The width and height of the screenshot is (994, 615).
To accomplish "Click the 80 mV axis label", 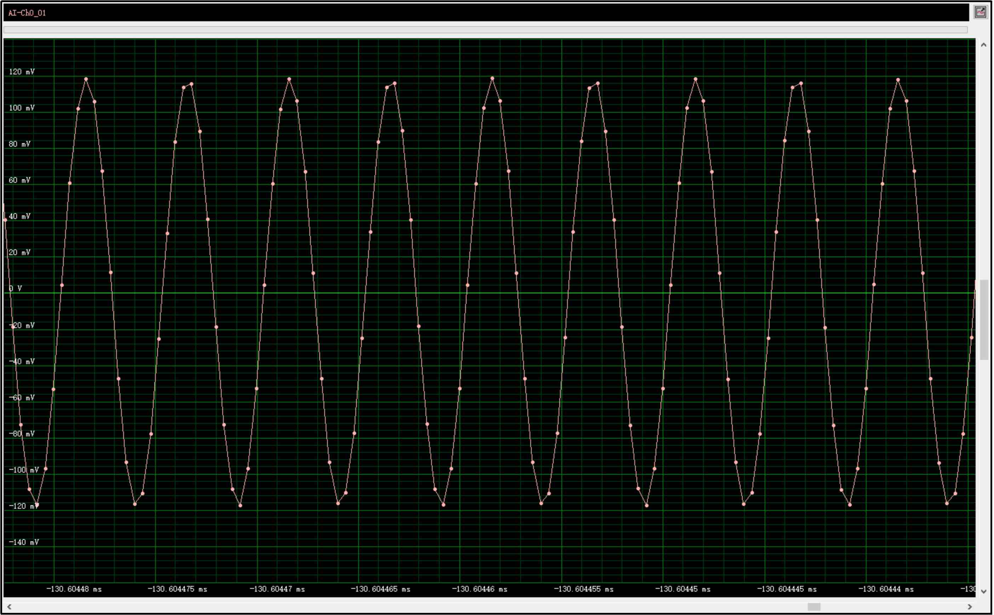I will point(19,145).
